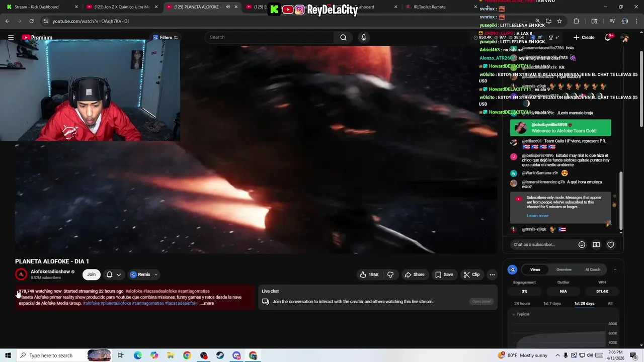Focus the Chat as a subscriber field
This screenshot has height=362, width=644.
pos(542,244)
